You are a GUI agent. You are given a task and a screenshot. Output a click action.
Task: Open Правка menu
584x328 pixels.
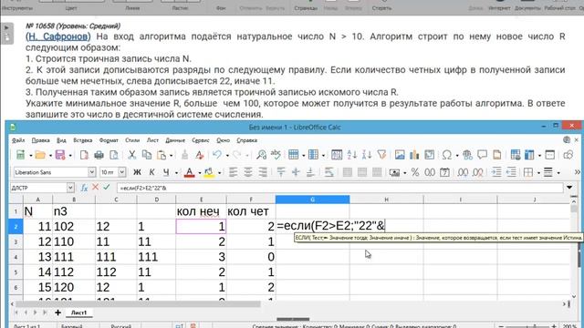[x=40, y=140]
